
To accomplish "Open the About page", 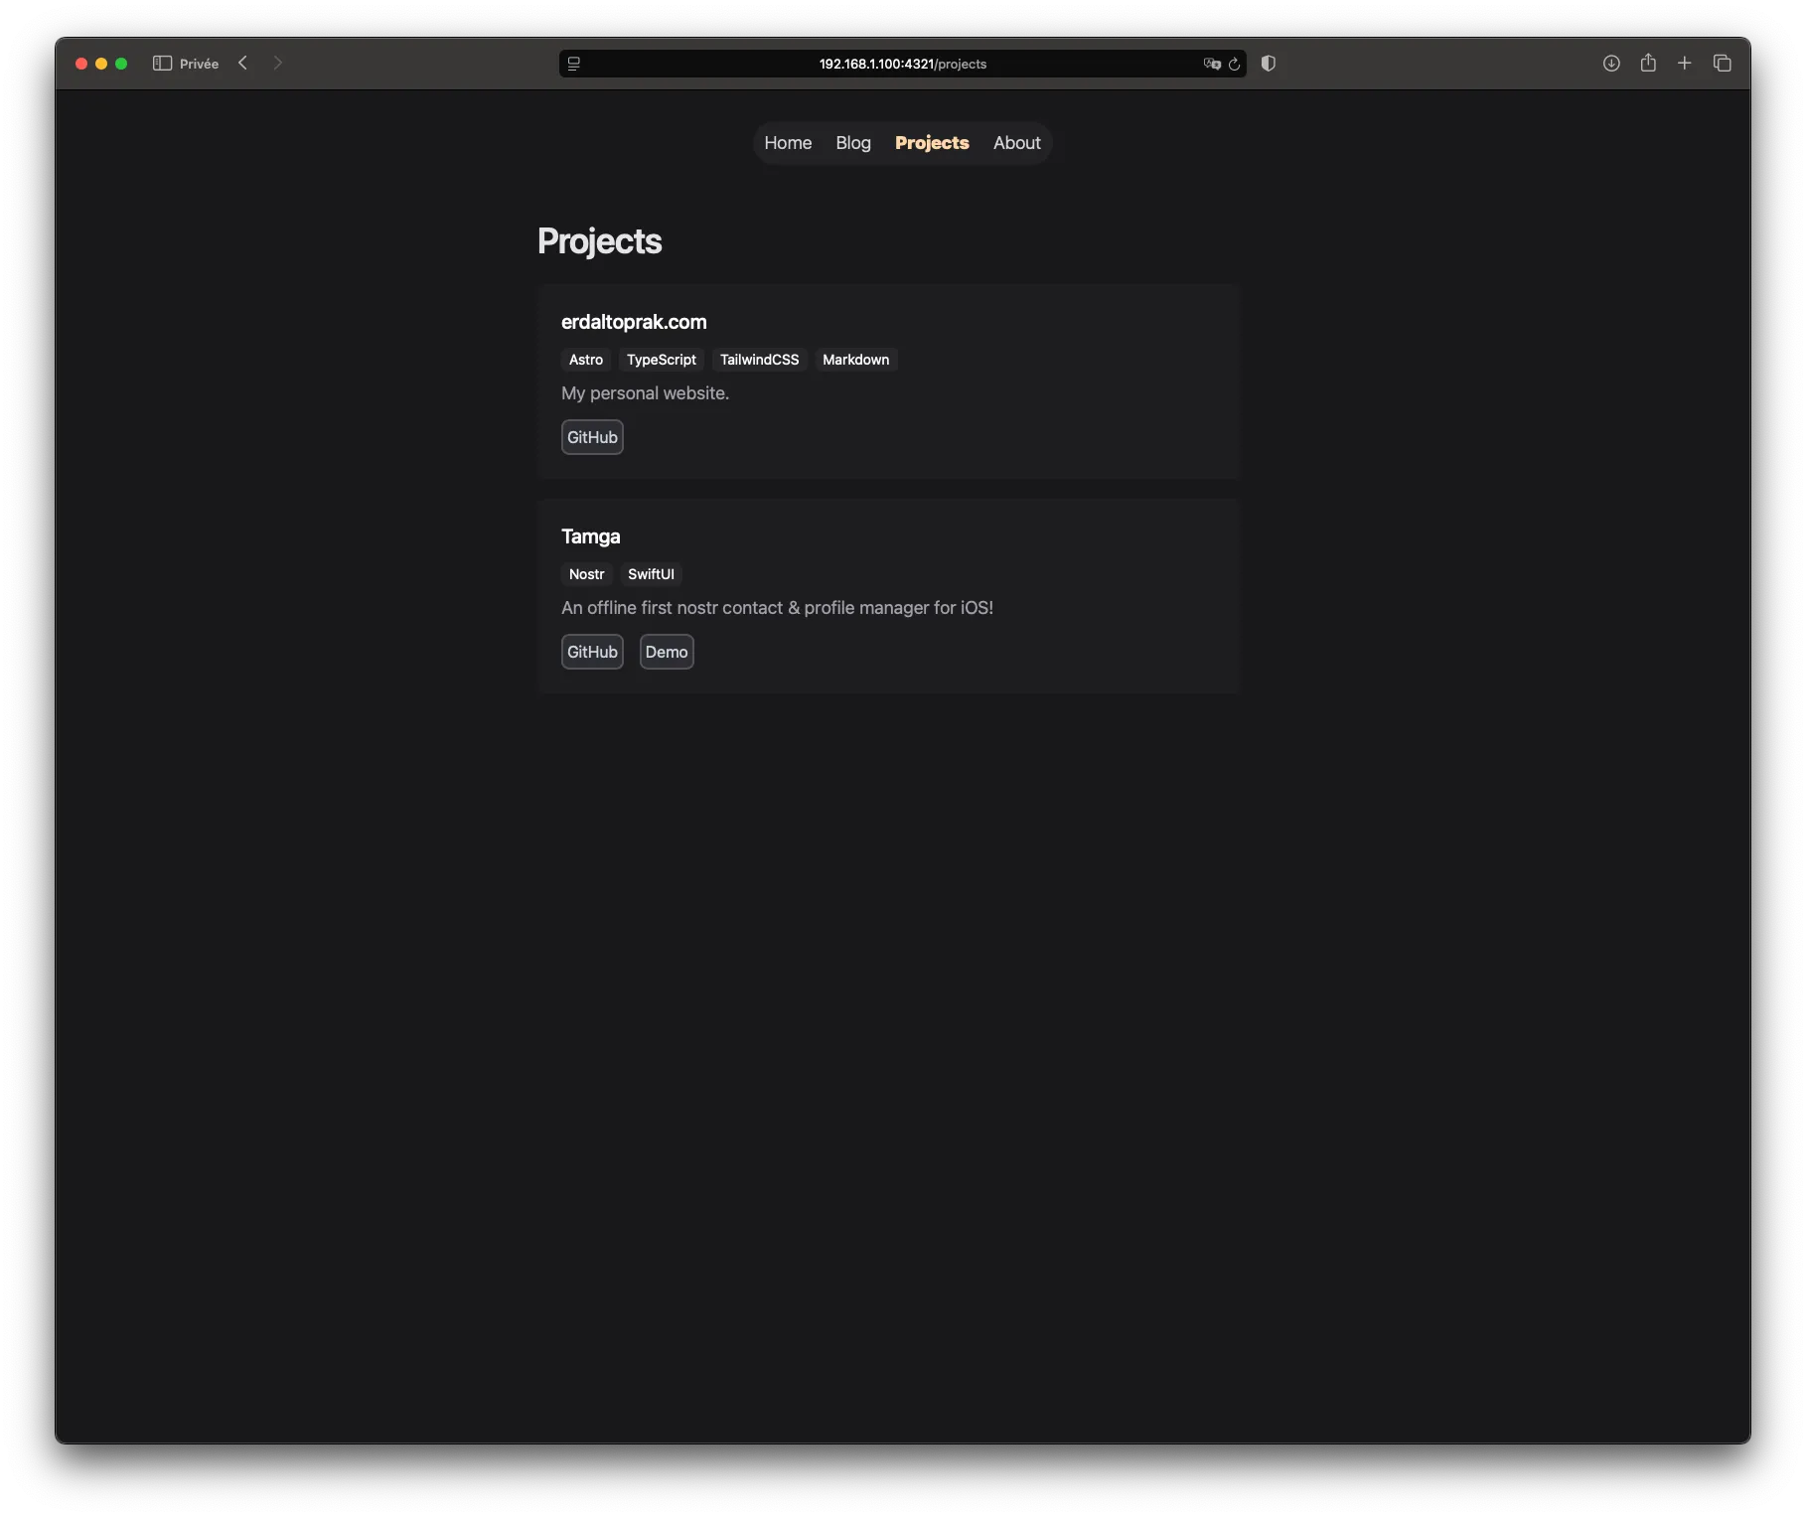I will pos(1016,142).
